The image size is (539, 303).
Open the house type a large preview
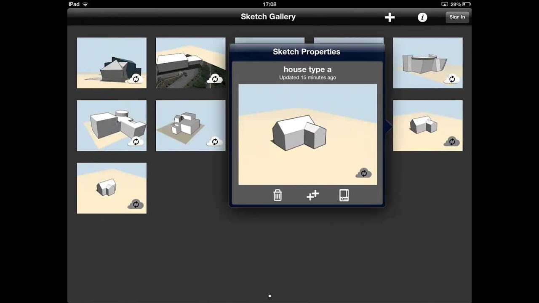coord(307,134)
